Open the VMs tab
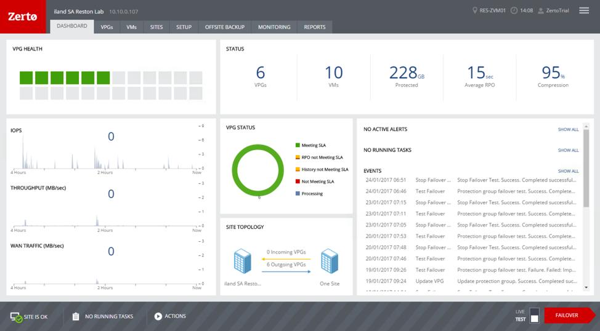The width and height of the screenshot is (600, 331). click(x=132, y=27)
